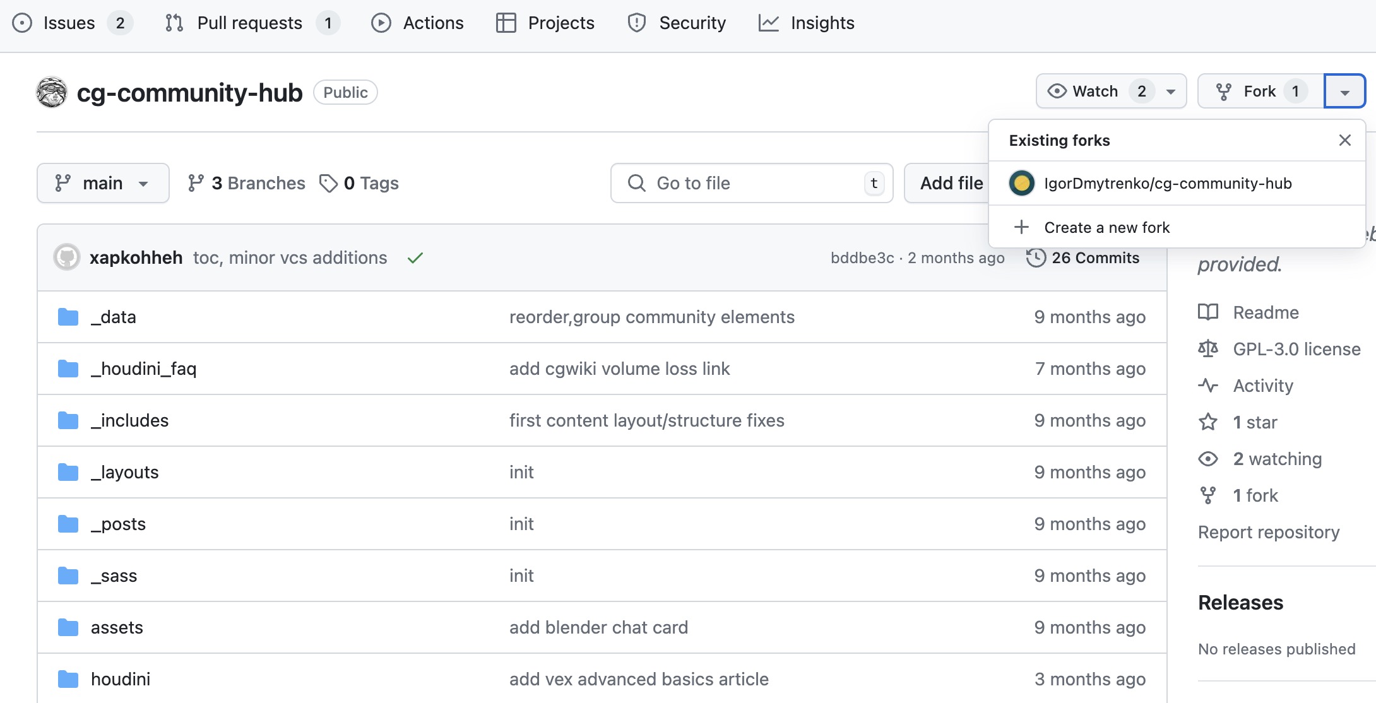View the 26 Commits history
The height and width of the screenshot is (703, 1376).
tap(1083, 257)
